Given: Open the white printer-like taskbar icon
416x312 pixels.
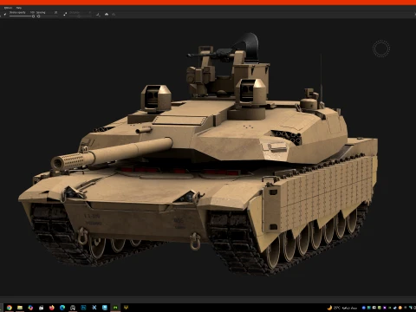Looking at the screenshot, I should click(x=41, y=308).
